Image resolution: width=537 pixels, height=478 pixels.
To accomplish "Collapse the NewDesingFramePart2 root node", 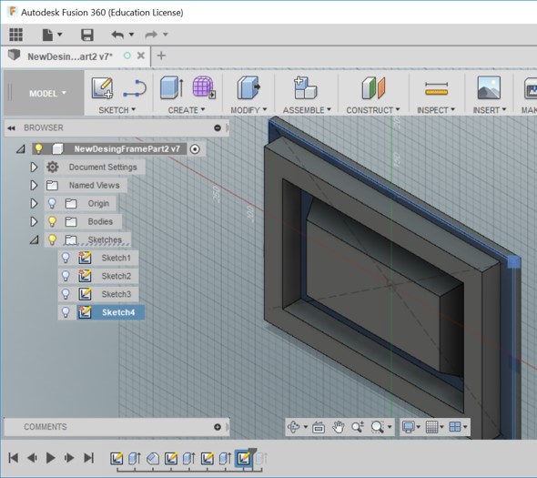I will point(21,148).
